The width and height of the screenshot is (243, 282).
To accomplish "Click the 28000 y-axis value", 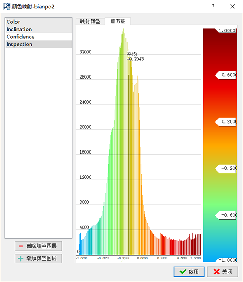I will (86, 77).
